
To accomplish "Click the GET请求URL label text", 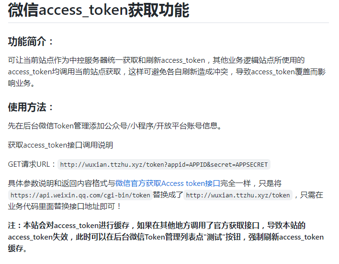I will [x=32, y=164].
